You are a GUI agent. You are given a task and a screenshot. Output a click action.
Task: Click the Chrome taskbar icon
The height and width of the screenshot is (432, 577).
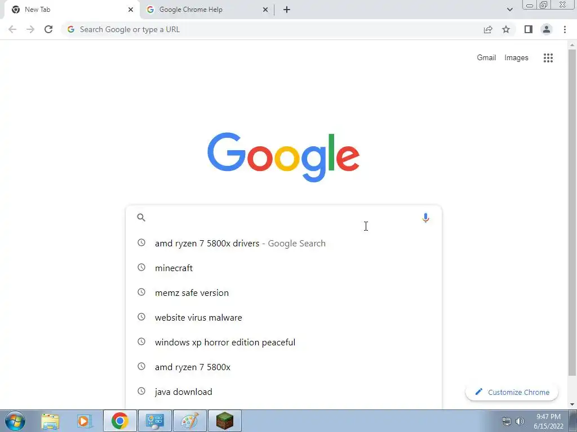tap(120, 421)
